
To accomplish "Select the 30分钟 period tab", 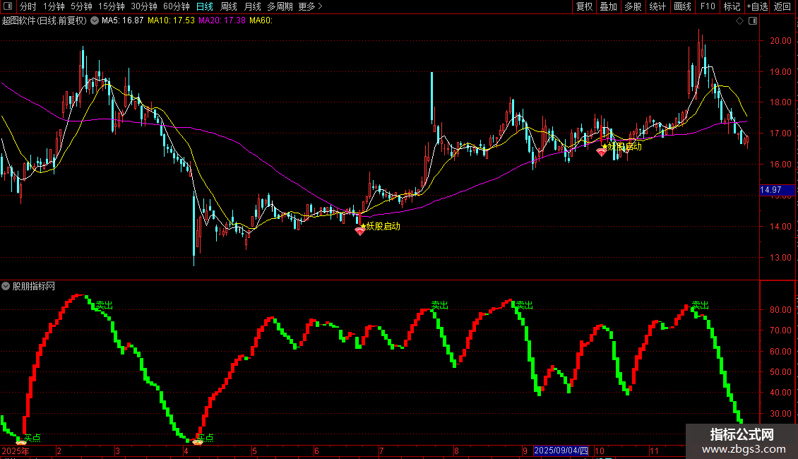I will [x=144, y=6].
